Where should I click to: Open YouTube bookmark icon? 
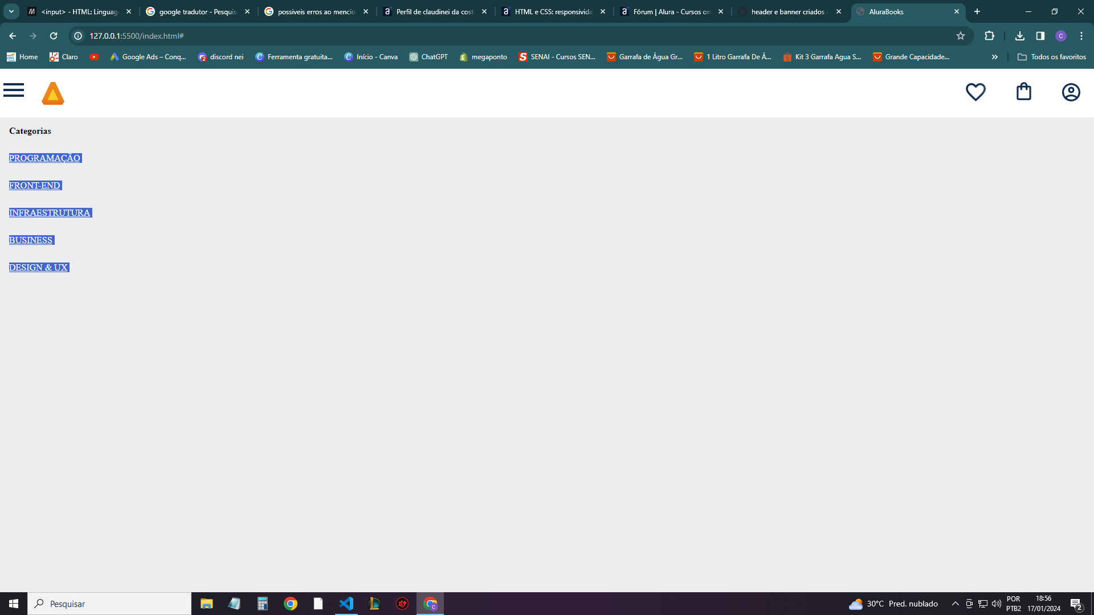[x=94, y=57]
